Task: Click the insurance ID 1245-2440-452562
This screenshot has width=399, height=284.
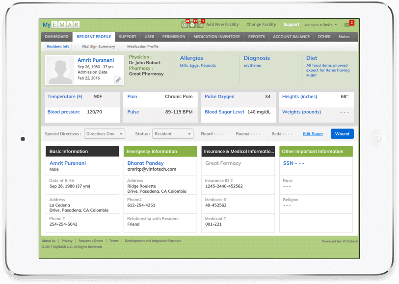Action: click(224, 186)
